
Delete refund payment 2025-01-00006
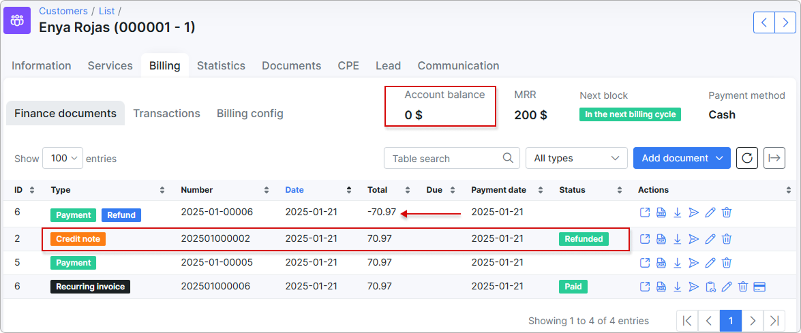727,212
